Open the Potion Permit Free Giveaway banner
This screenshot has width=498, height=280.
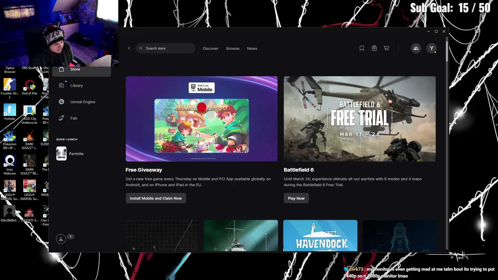(x=202, y=119)
